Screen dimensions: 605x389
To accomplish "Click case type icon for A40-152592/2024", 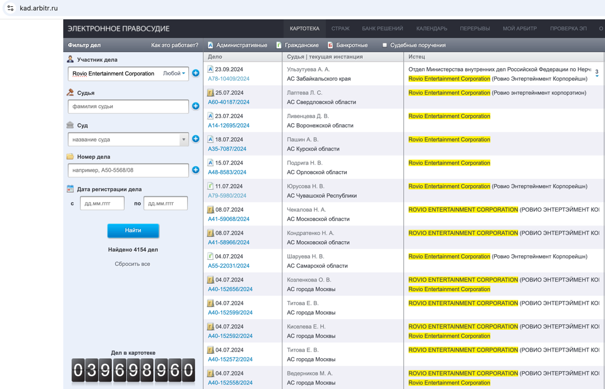I will (x=210, y=326).
